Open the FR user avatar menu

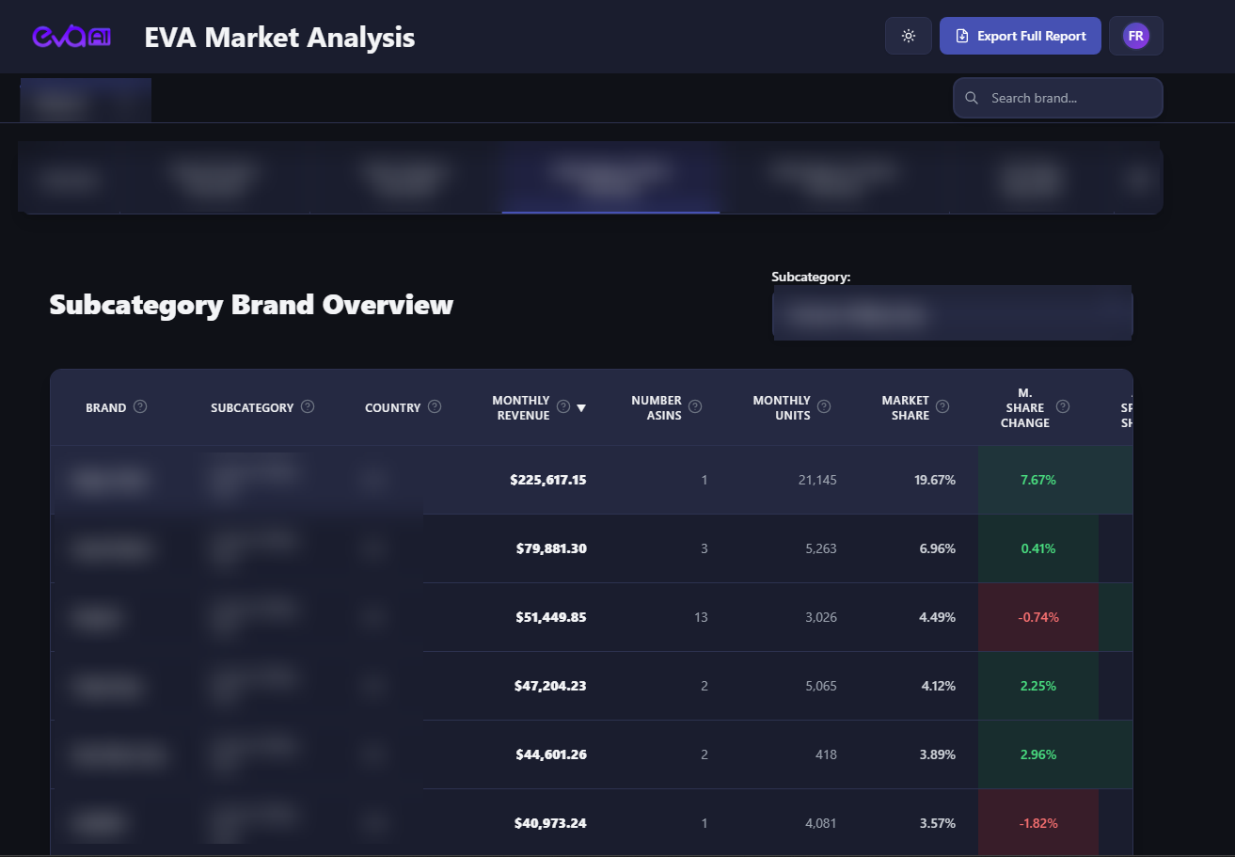point(1135,36)
